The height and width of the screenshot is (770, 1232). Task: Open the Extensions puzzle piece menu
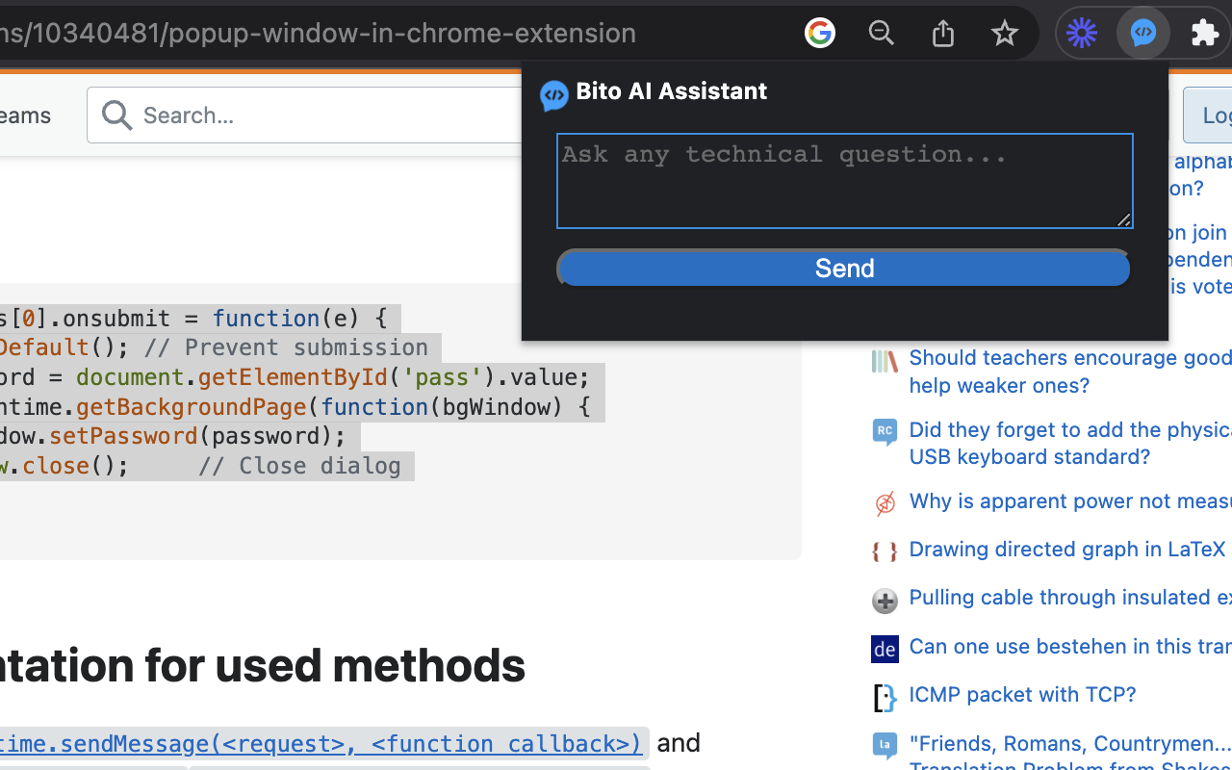1205,33
